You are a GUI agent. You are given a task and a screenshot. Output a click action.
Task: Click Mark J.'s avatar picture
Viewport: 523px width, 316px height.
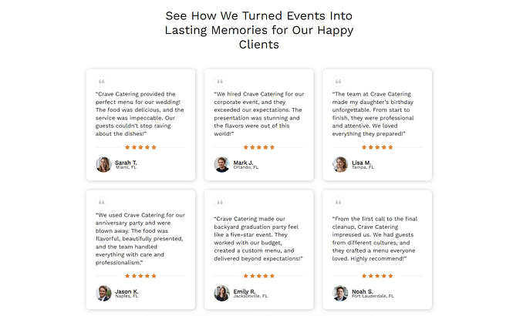[221, 164]
